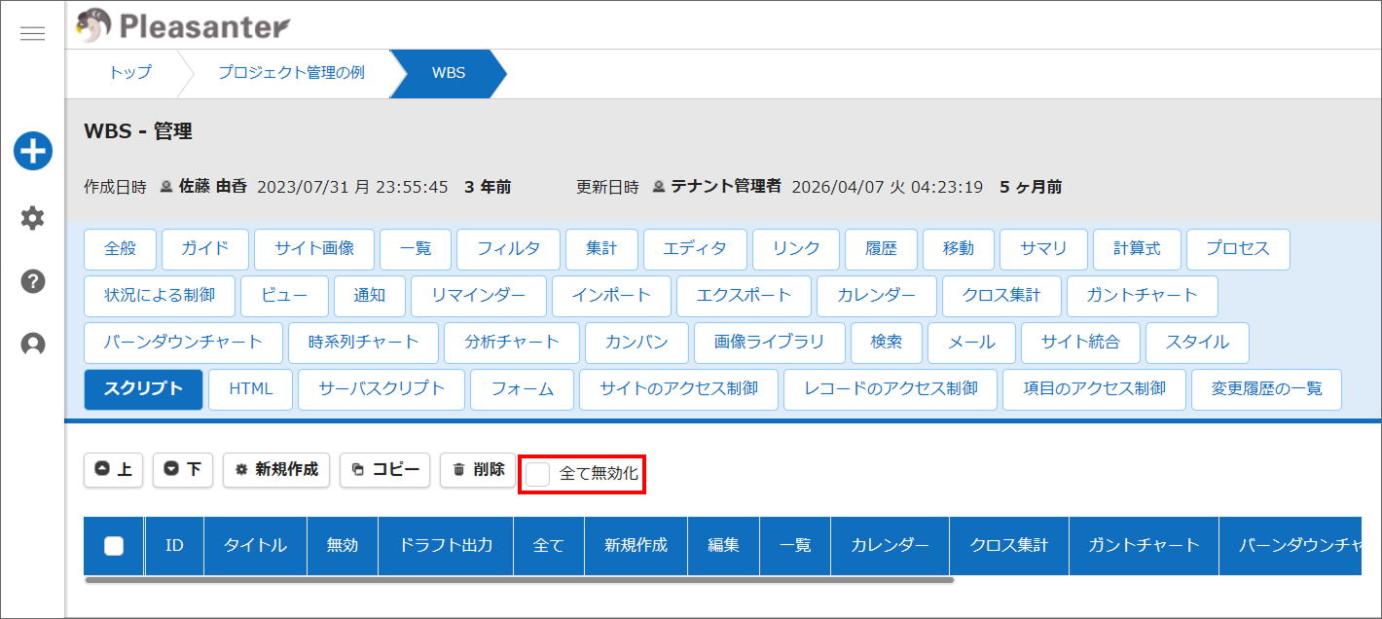The height and width of the screenshot is (619, 1382).
Task: Open the エディタ tab
Action: click(x=695, y=249)
